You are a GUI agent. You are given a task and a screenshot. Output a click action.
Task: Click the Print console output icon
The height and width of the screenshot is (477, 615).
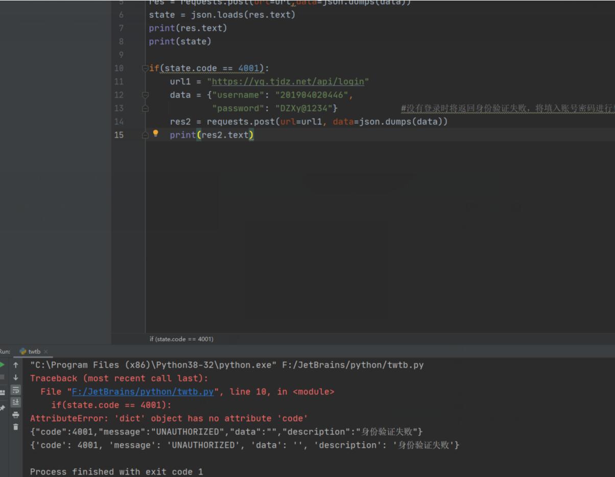click(x=16, y=414)
